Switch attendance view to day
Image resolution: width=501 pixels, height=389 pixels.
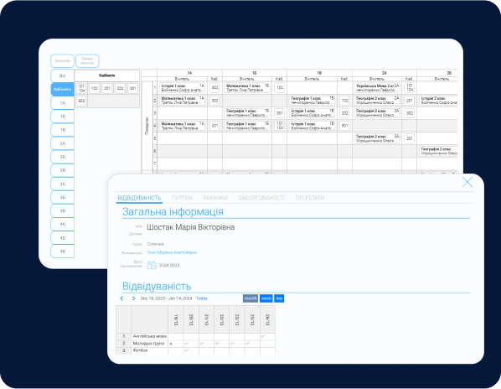pyautogui.click(x=279, y=298)
